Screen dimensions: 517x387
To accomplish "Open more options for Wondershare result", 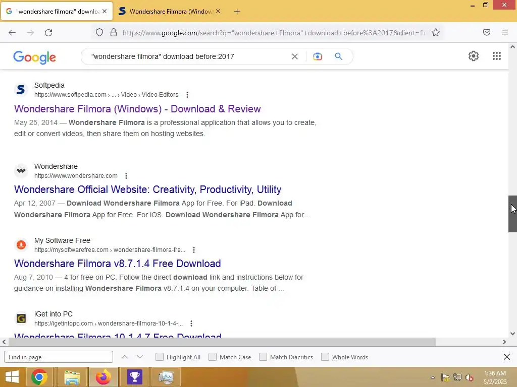I will tap(126, 176).
